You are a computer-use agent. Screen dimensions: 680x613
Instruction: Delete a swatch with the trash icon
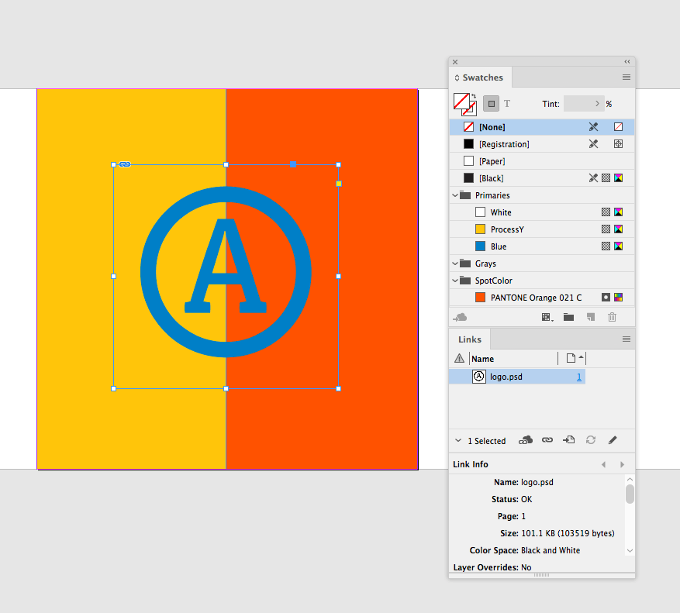point(612,317)
